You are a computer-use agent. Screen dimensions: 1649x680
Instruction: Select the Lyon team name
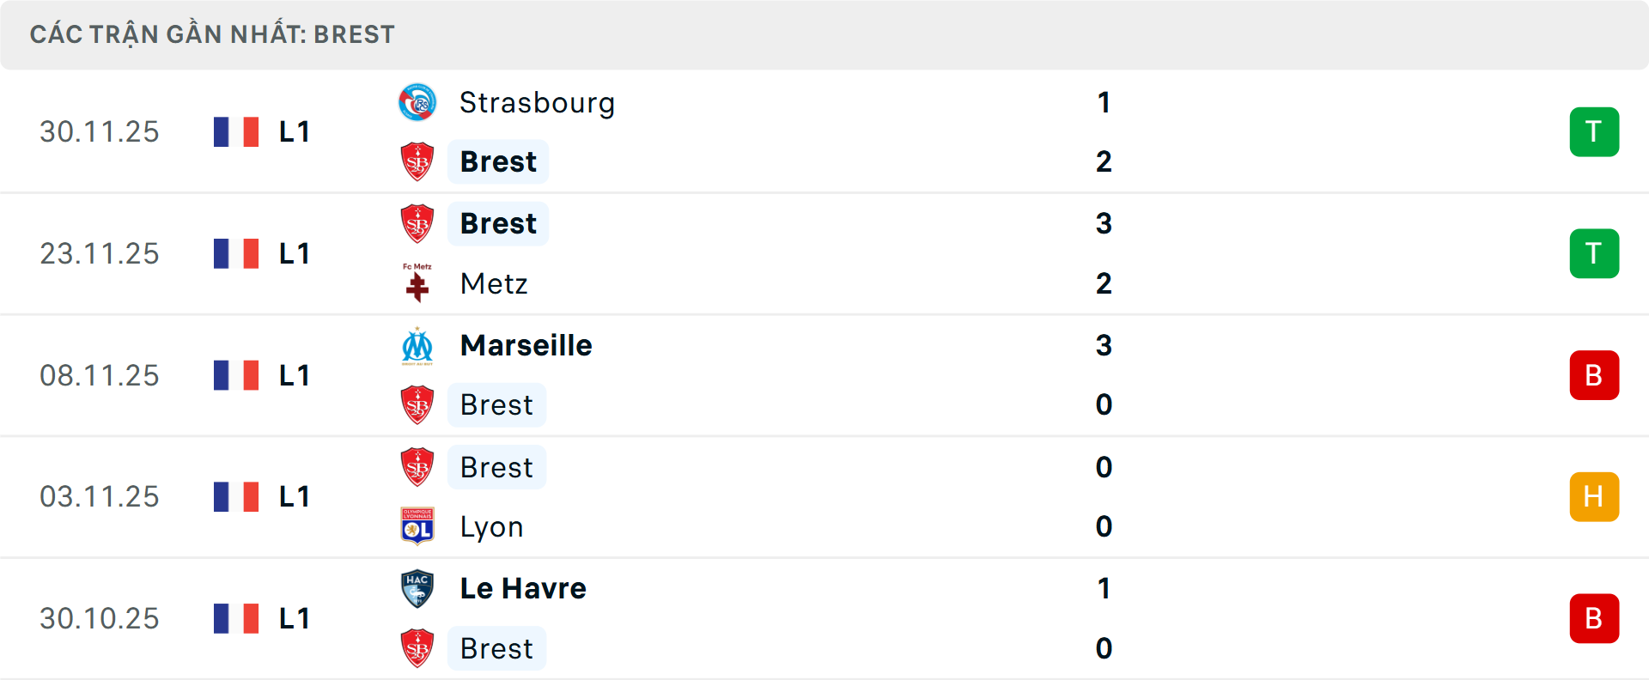click(x=491, y=526)
